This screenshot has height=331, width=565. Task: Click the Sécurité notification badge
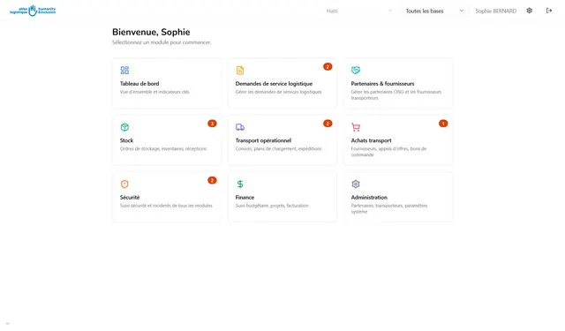click(212, 180)
